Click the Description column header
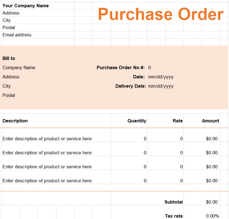The image size is (229, 219). point(15,121)
